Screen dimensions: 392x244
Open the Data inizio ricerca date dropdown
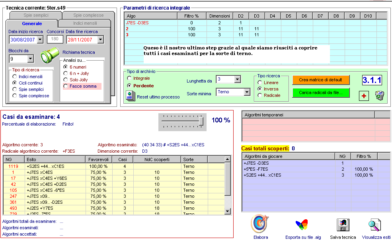[40, 39]
